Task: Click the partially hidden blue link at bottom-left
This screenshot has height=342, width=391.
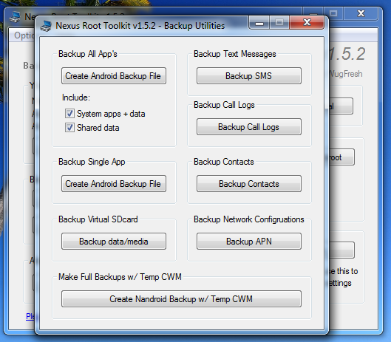Action: pyautogui.click(x=30, y=317)
